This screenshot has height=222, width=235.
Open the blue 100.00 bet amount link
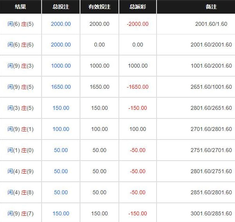click(61, 129)
